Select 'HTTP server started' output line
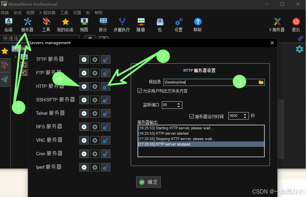Image resolution: width=306 pixels, height=197 pixels. pos(201,134)
